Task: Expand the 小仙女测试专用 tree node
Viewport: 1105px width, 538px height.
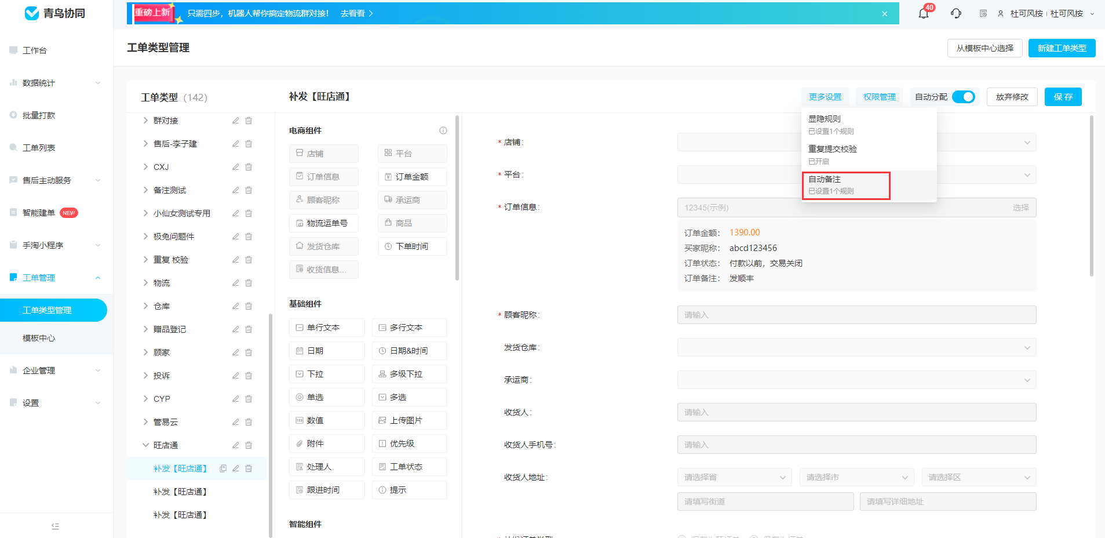Action: [x=145, y=213]
